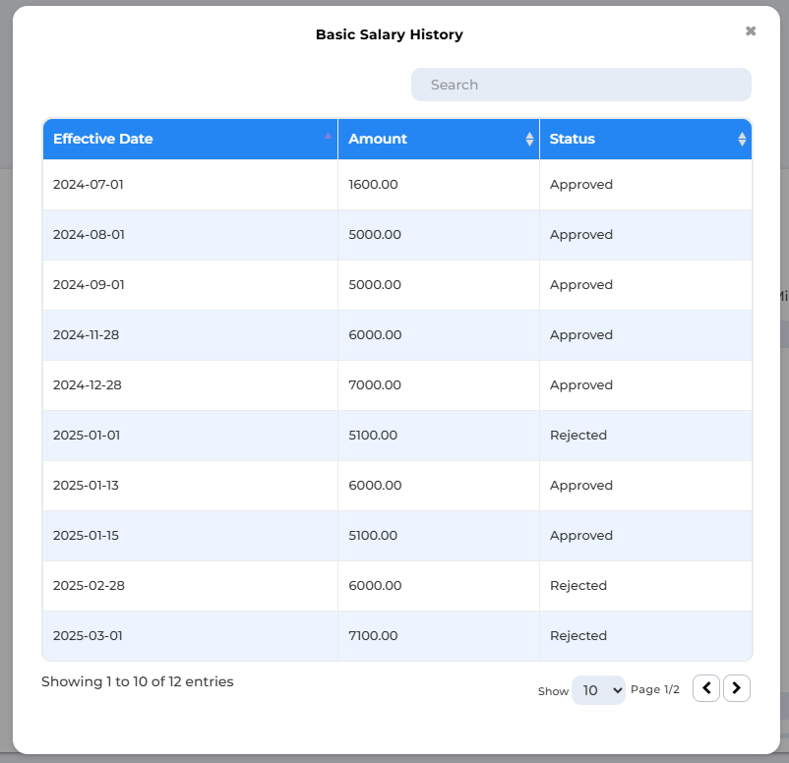Sort table by Status column

point(645,139)
